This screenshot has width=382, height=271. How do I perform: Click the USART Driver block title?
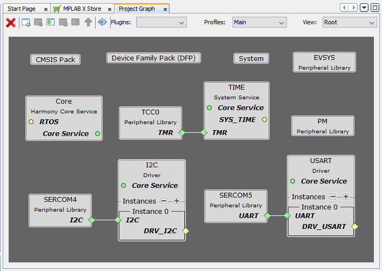321,161
